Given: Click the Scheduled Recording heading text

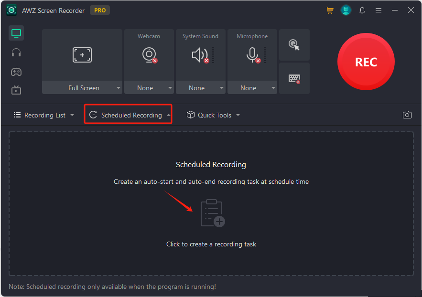Looking at the screenshot, I should click(x=211, y=164).
